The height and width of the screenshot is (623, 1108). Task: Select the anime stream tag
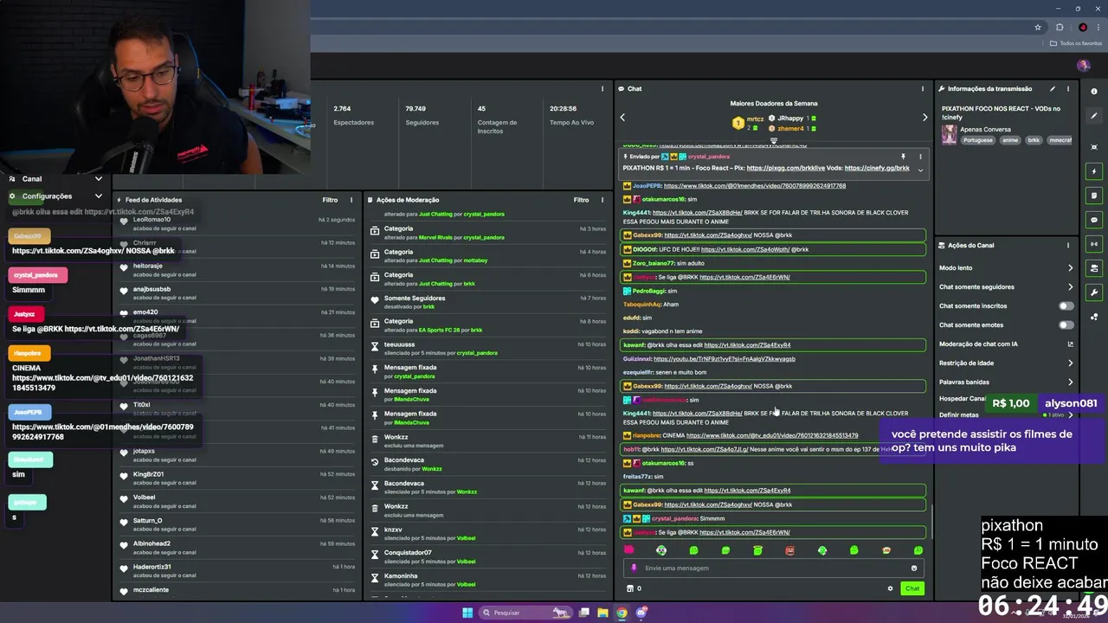pyautogui.click(x=1010, y=140)
